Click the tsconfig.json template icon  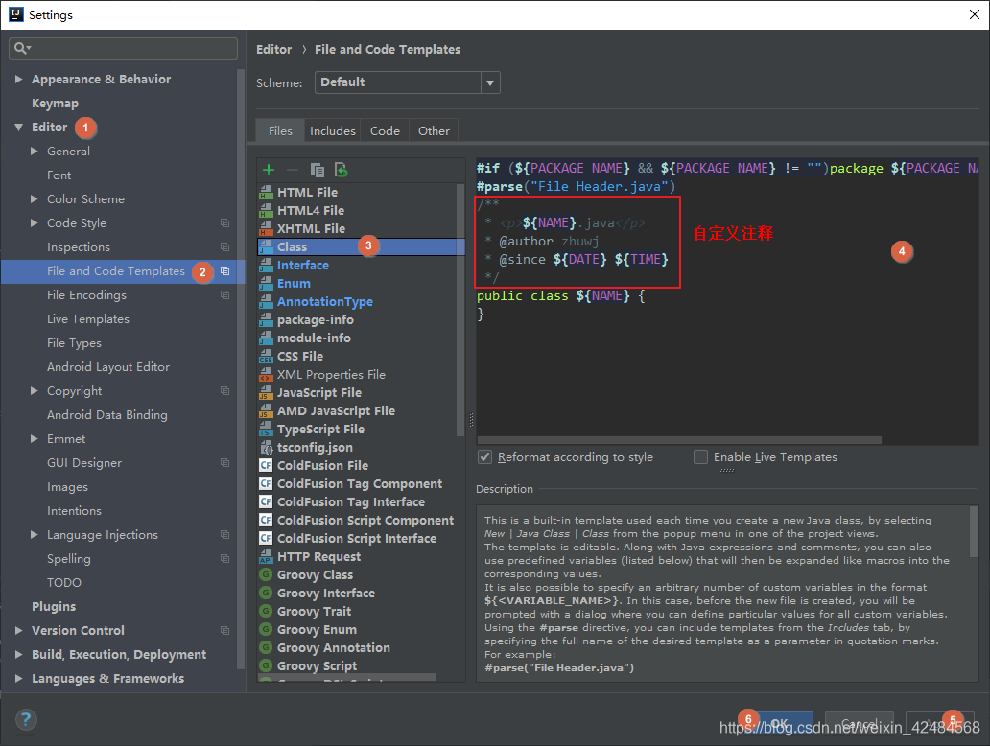266,448
